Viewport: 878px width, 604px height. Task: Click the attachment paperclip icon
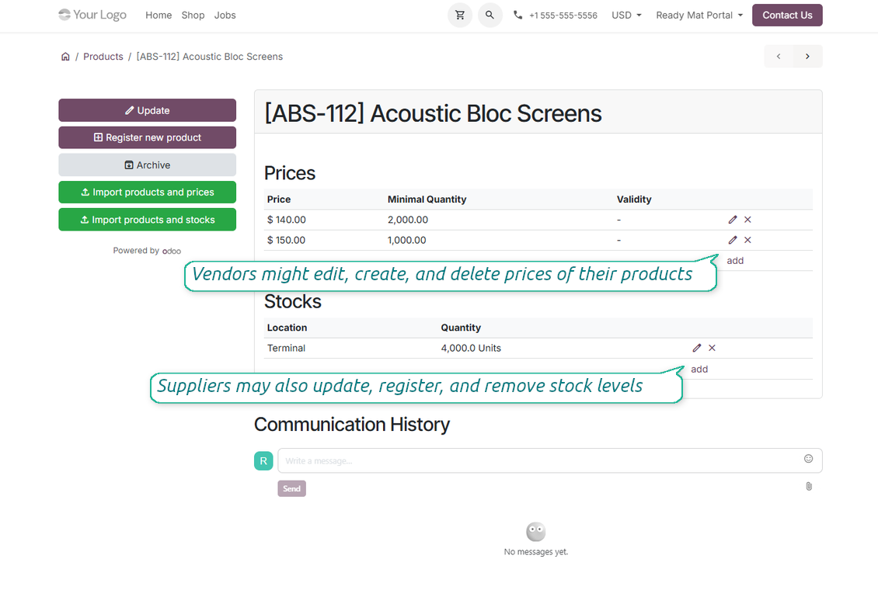point(809,487)
